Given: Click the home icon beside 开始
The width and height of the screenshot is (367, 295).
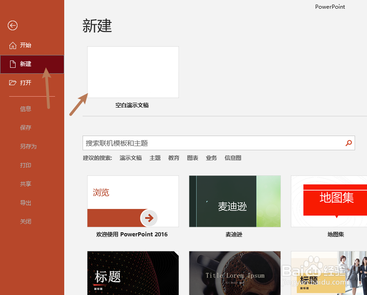Looking at the screenshot, I should tap(13, 45).
